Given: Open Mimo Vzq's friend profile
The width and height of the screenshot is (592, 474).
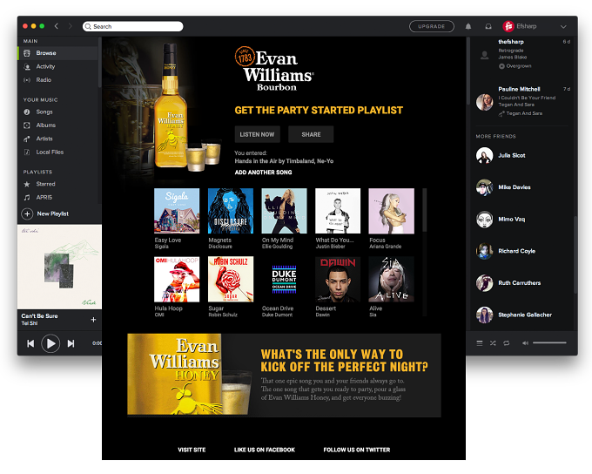Looking at the screenshot, I should (x=512, y=220).
